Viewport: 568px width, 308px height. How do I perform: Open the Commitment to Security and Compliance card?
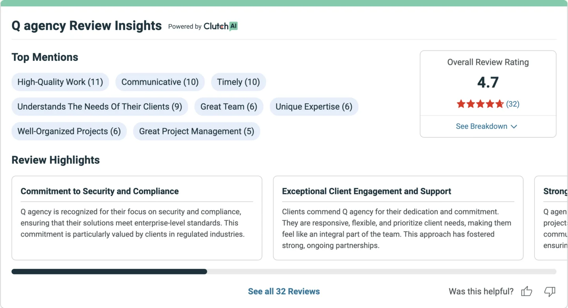(x=137, y=218)
